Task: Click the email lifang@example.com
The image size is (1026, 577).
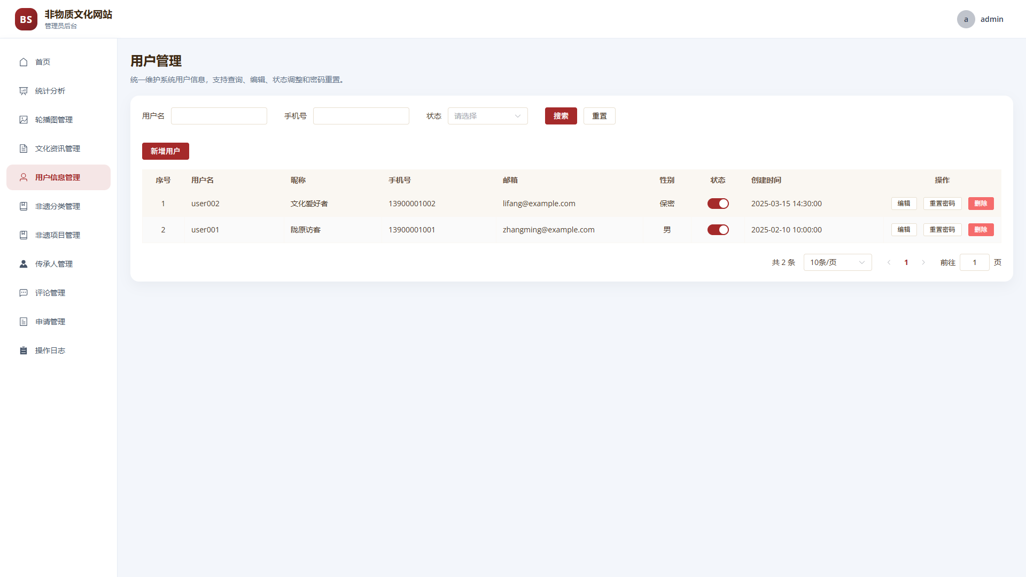Action: point(539,204)
